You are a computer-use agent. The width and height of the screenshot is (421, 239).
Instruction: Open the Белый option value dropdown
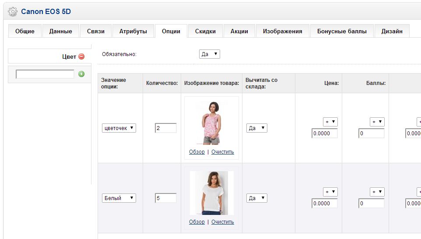[x=119, y=198]
